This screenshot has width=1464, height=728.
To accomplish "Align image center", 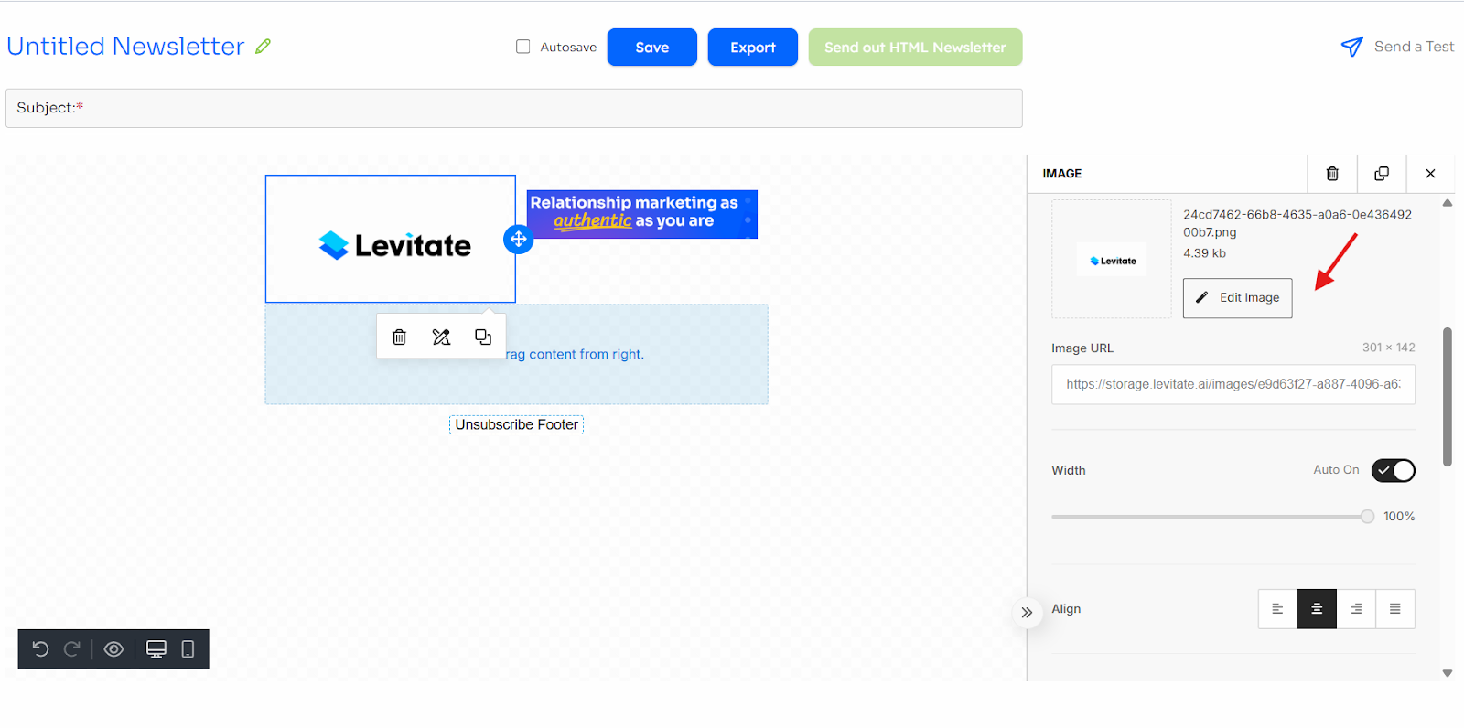I will [x=1317, y=609].
